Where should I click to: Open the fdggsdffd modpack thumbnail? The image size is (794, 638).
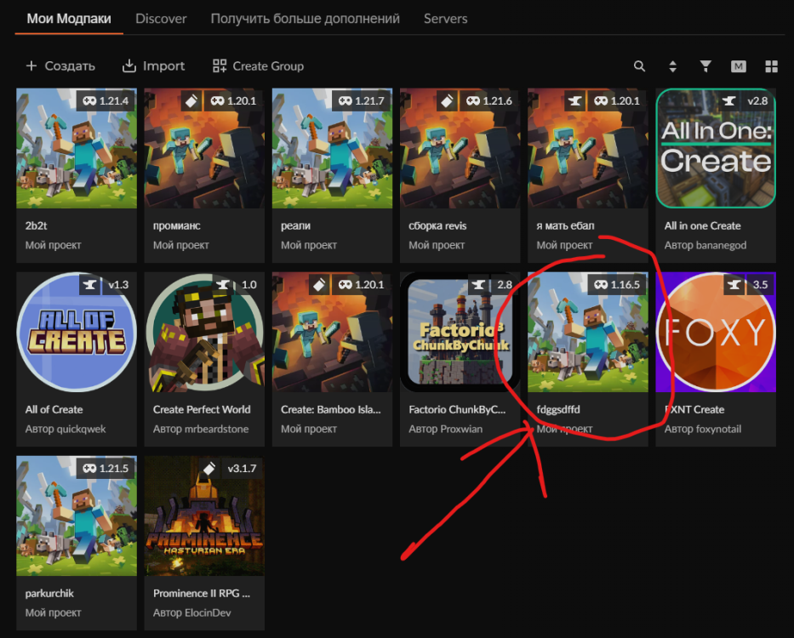click(588, 332)
